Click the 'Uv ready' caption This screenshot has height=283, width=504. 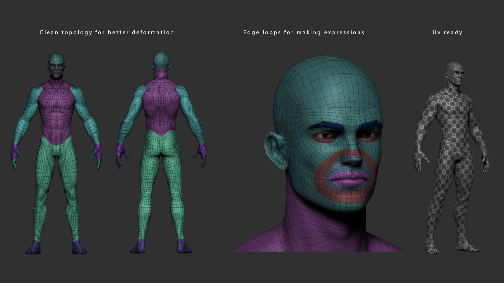(448, 32)
